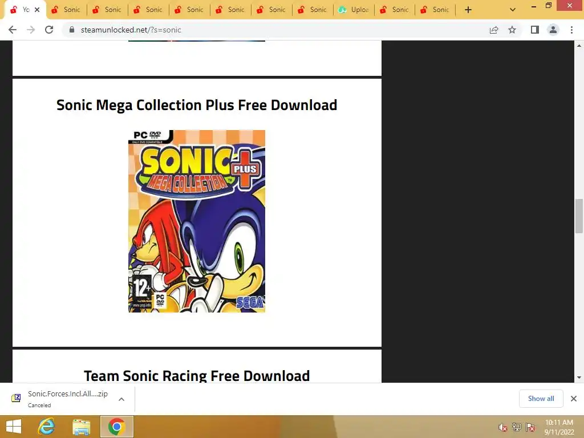Click Show all downloads button
Screen dimensions: 584x438
pyautogui.click(x=541, y=399)
